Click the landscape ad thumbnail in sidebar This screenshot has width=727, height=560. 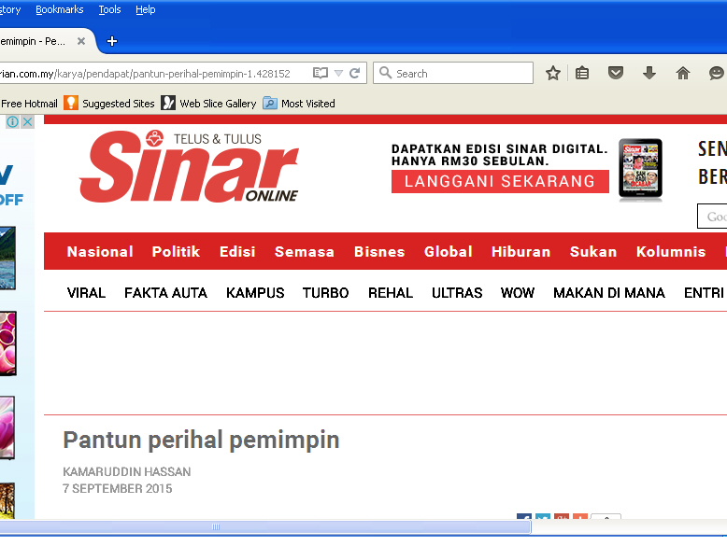(7, 258)
